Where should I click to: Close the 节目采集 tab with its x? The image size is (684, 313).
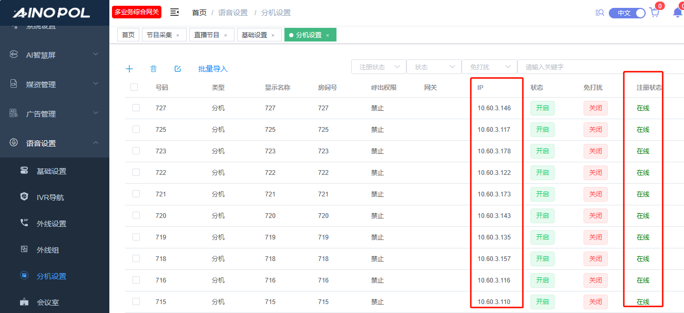point(178,35)
